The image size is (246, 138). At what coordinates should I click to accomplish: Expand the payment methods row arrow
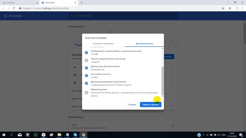[173, 75]
